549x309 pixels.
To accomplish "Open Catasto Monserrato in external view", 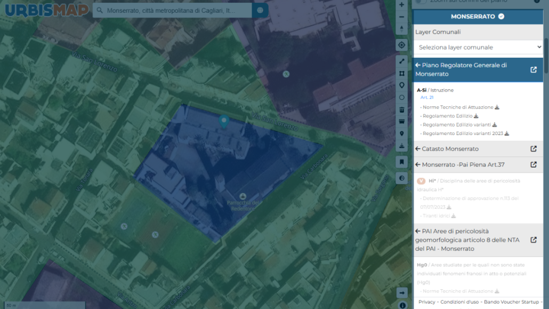I will click(x=534, y=149).
